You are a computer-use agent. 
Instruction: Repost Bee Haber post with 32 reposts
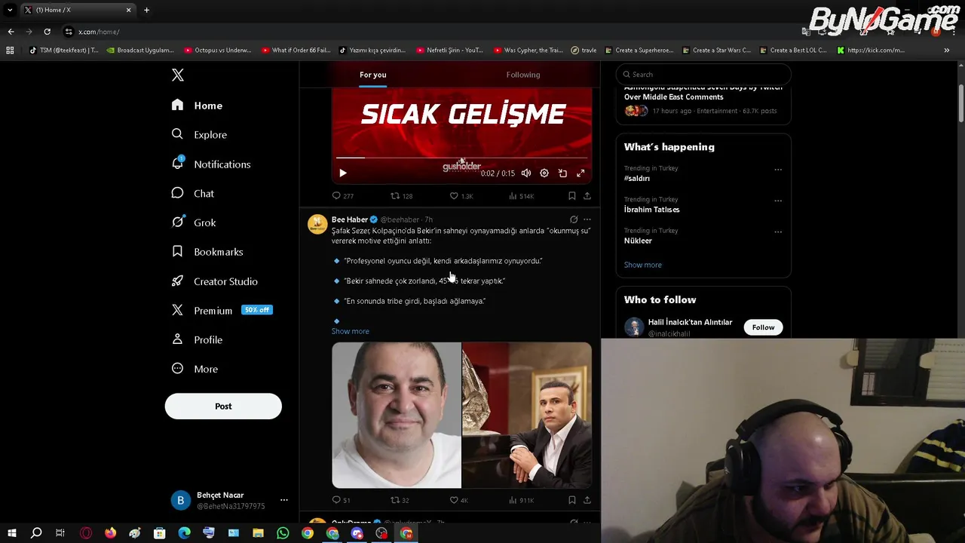(x=400, y=500)
